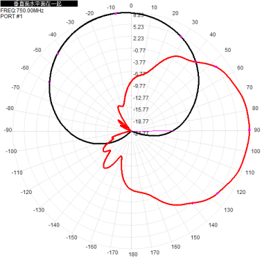Click the -15.77 radial gain label
This screenshot has width=262, height=262.
pyautogui.click(x=141, y=110)
